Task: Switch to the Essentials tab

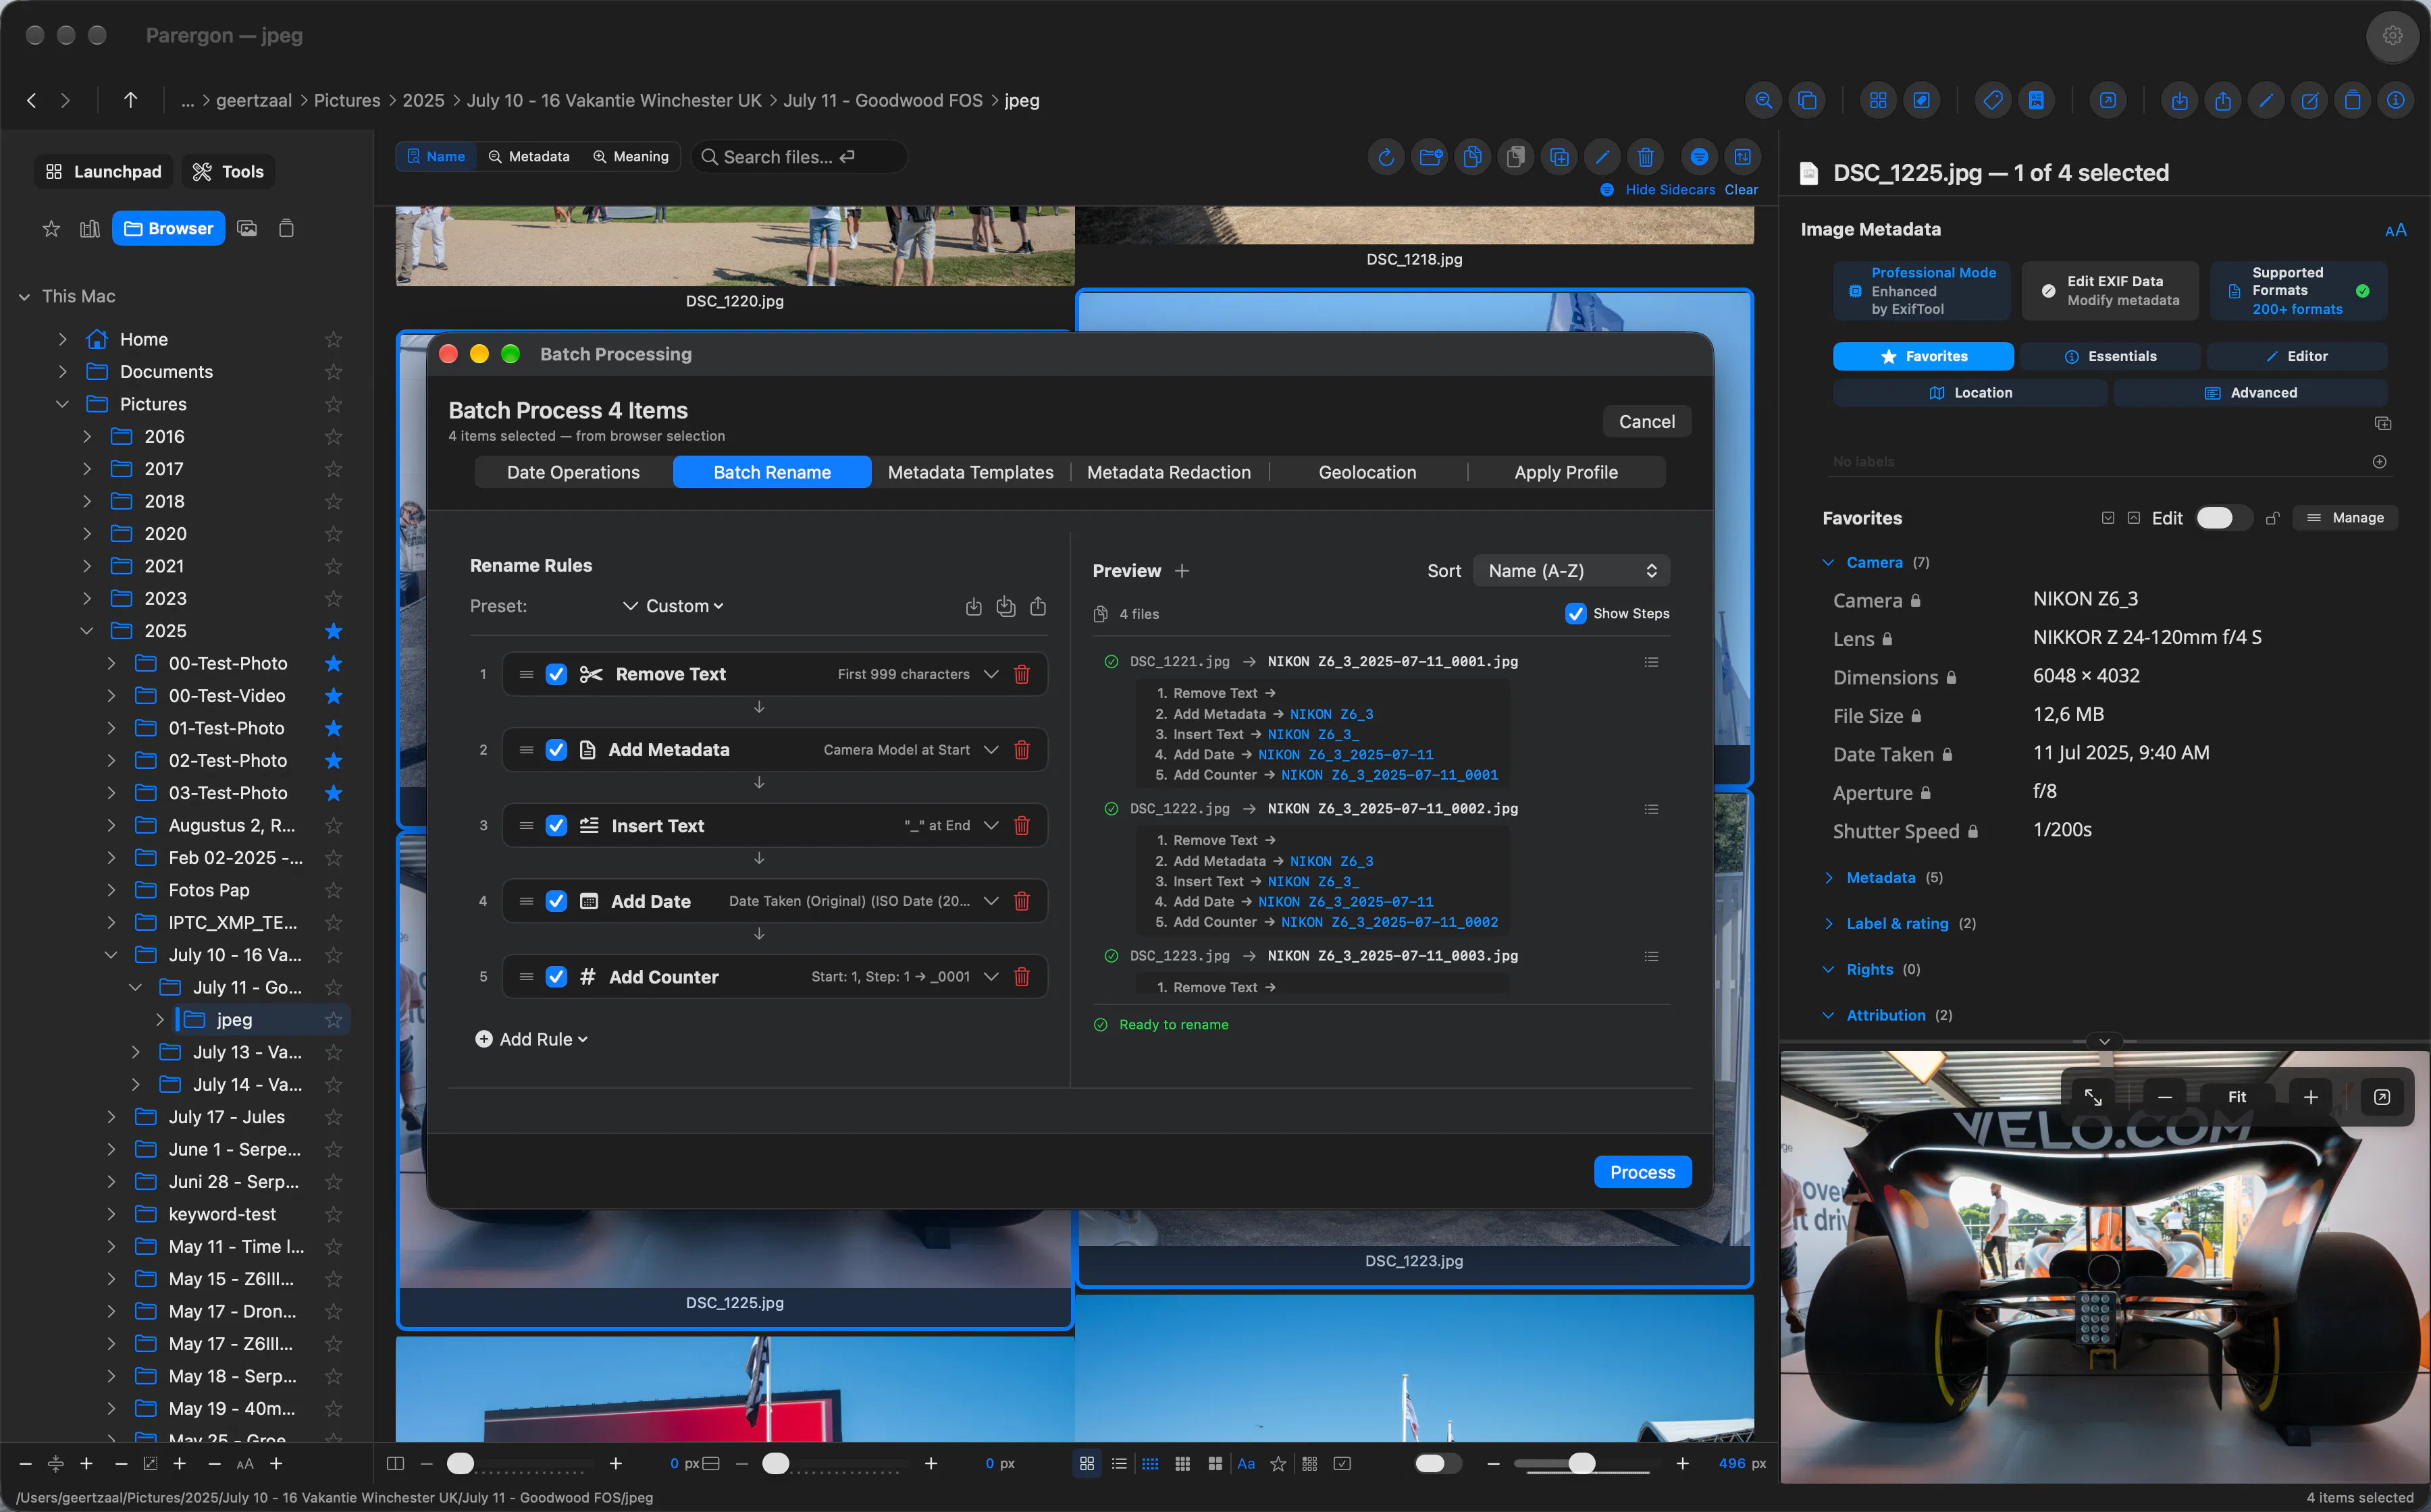Action: [2110, 356]
